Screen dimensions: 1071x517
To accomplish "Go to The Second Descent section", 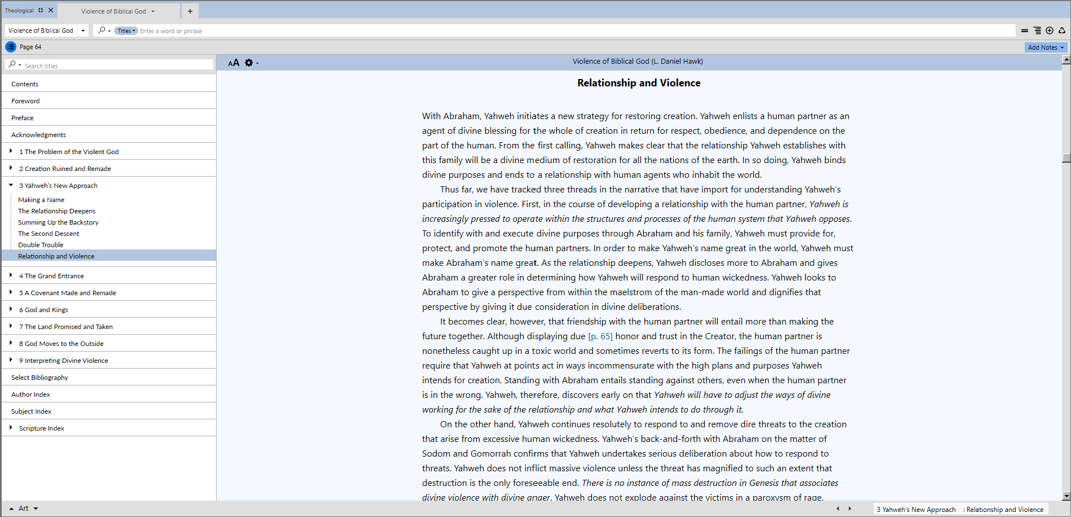I will click(49, 234).
